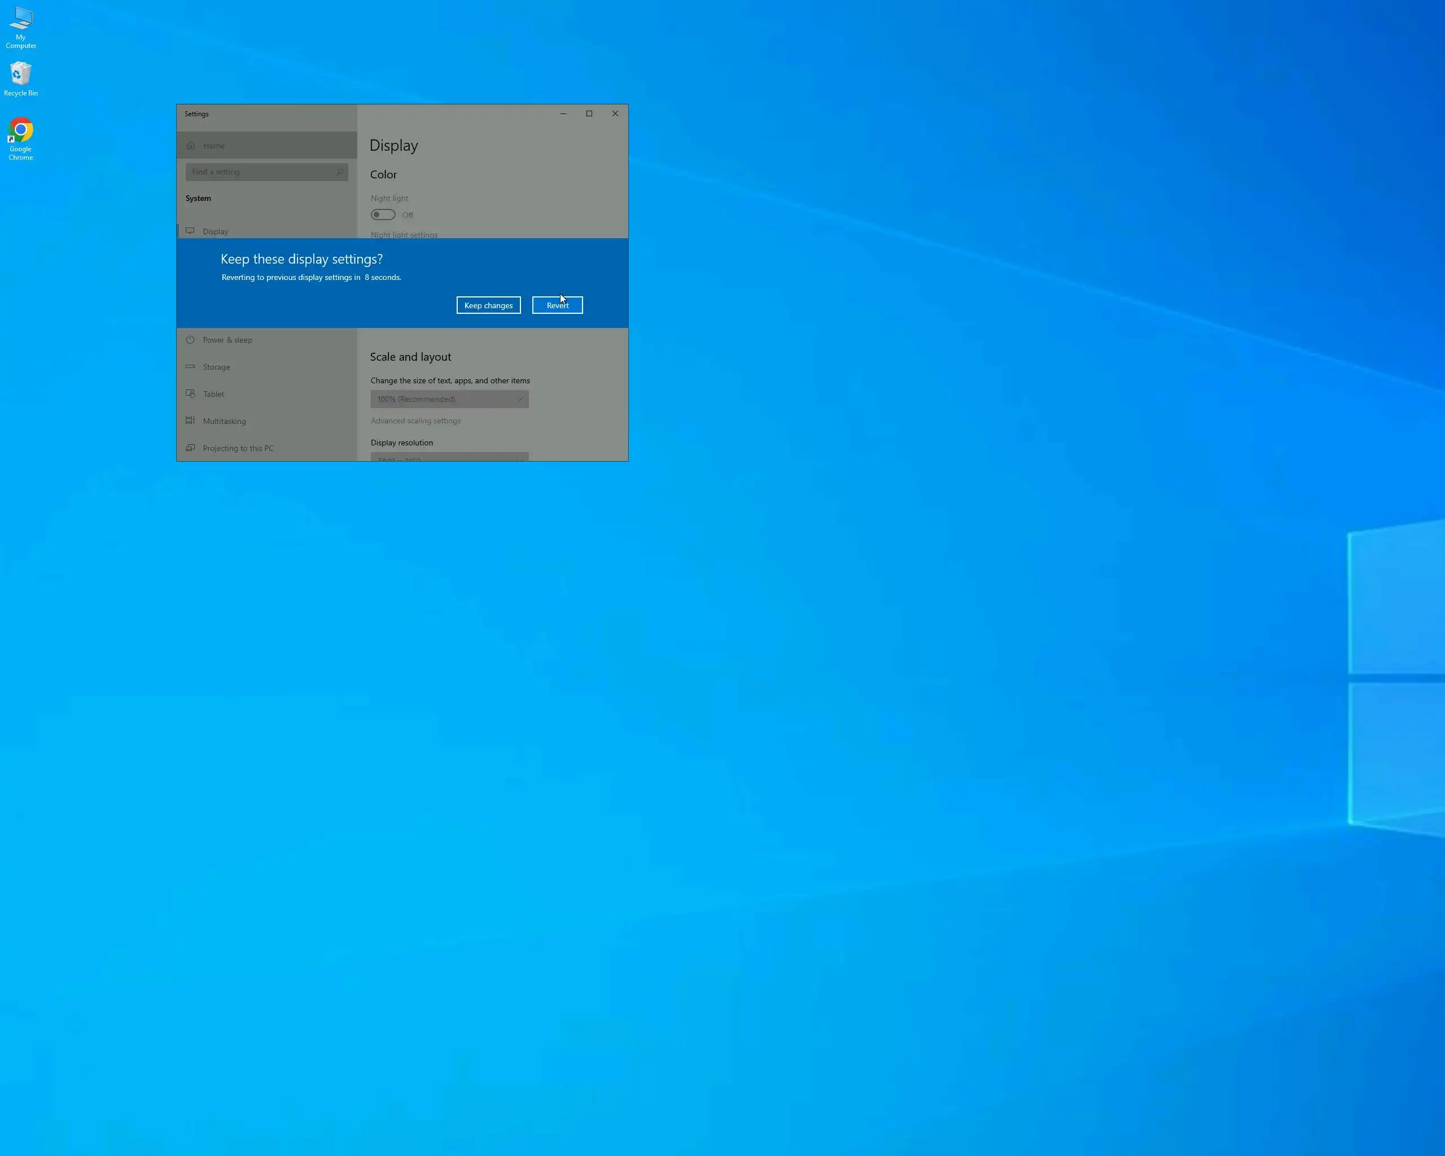Expand the Display resolution dropdown
The width and height of the screenshot is (1445, 1156).
[x=449, y=458]
